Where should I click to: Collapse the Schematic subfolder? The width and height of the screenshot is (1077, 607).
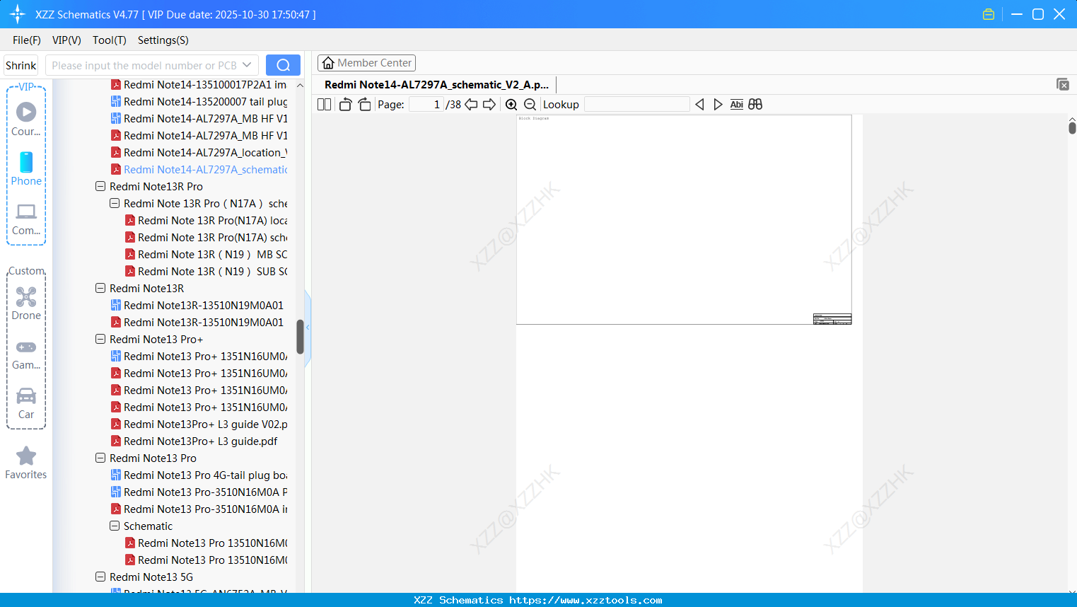point(115,526)
